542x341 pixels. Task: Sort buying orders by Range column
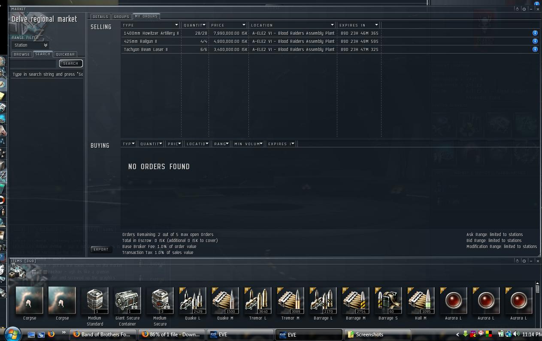coord(221,144)
